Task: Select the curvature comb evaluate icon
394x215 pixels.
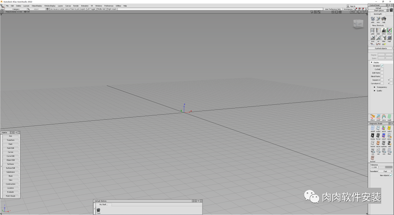Action: (x=384, y=116)
